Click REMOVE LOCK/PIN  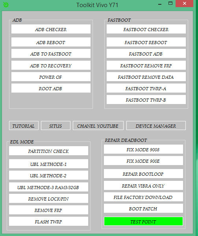coord(48,198)
